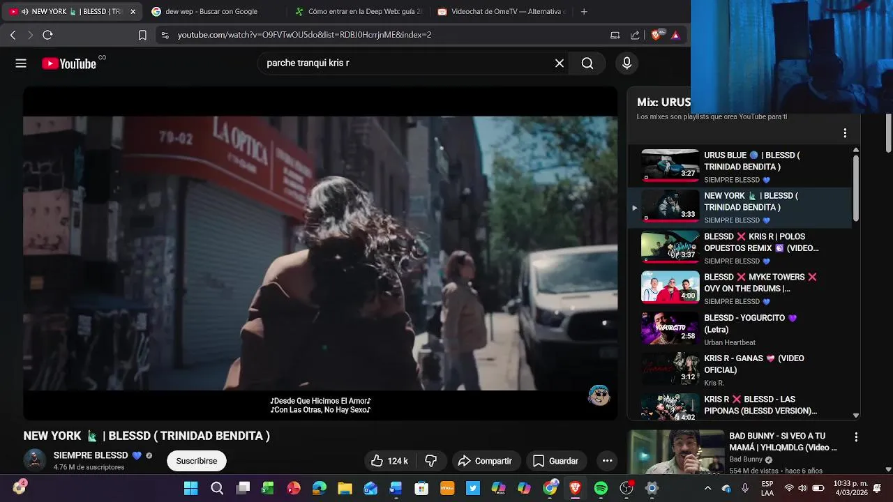Launch Spotify from the taskbar

(601, 488)
